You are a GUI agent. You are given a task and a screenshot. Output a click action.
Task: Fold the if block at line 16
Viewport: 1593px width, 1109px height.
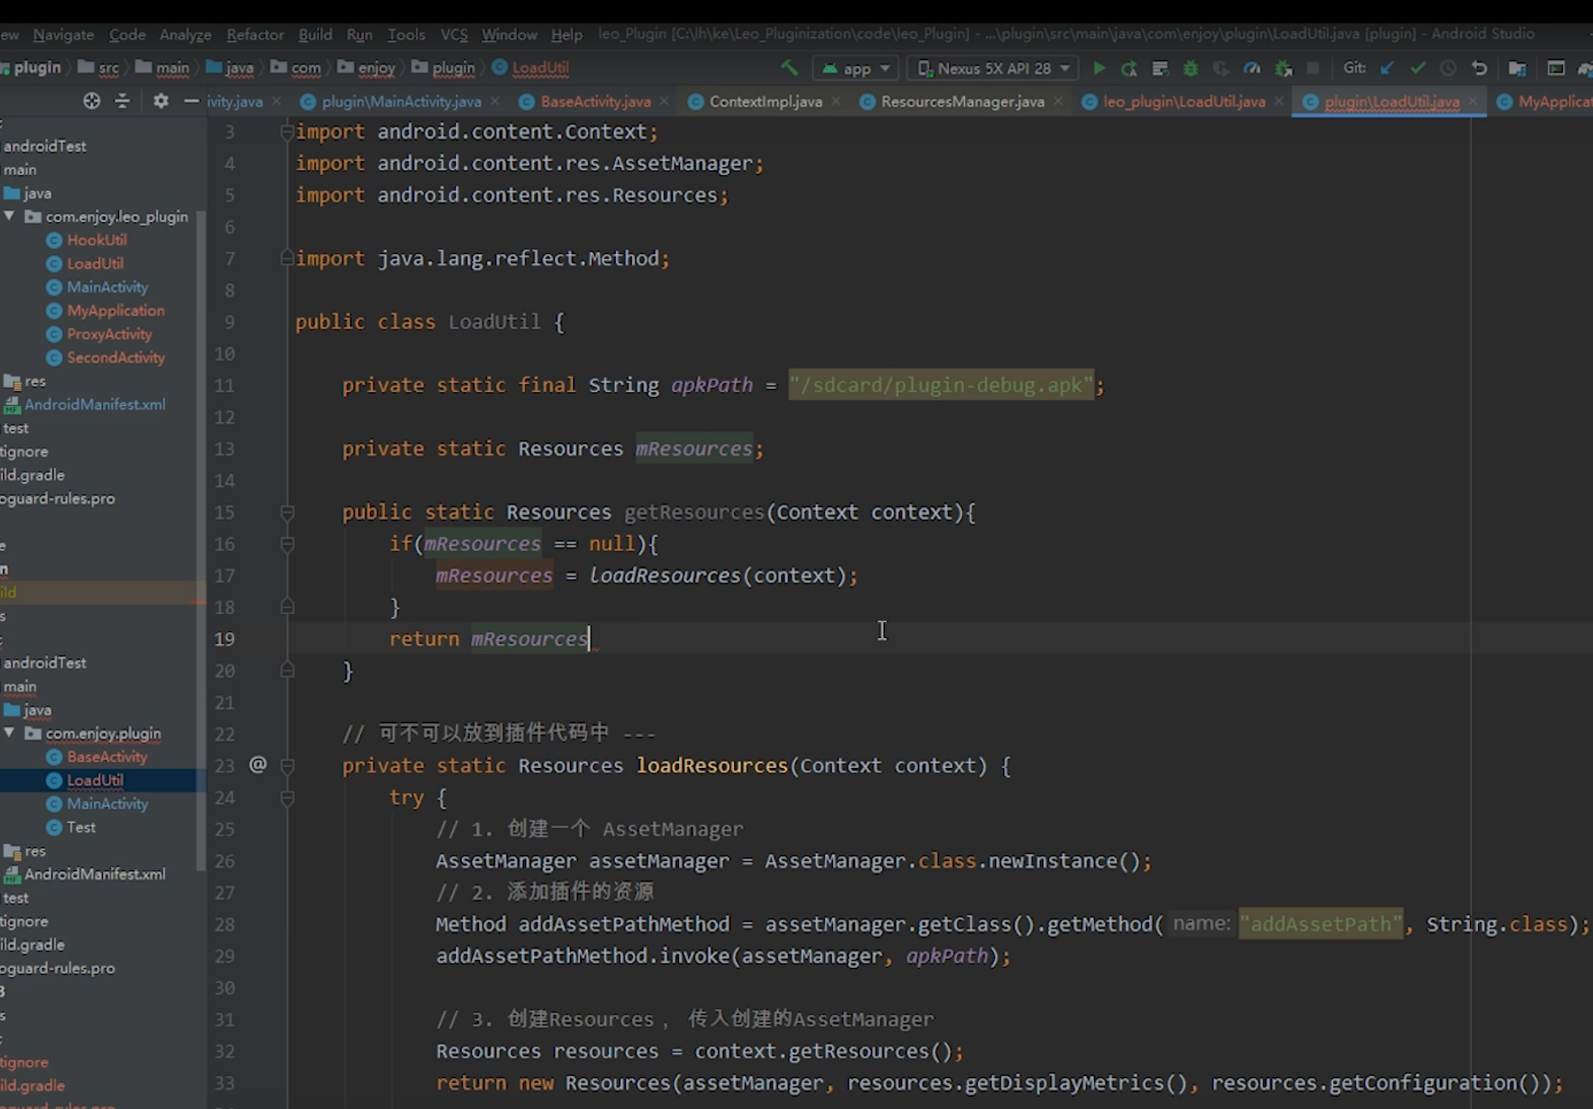pyautogui.click(x=287, y=544)
